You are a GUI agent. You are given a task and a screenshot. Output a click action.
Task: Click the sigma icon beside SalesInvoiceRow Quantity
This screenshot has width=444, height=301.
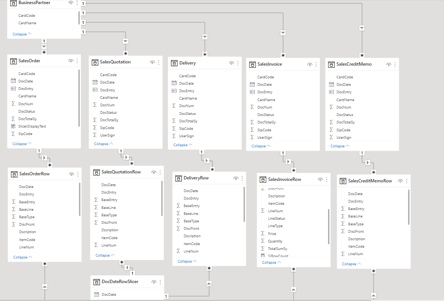click(263, 241)
